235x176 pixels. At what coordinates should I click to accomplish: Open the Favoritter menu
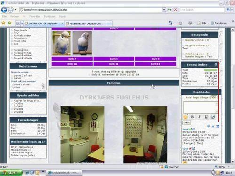click(x=35, y=16)
